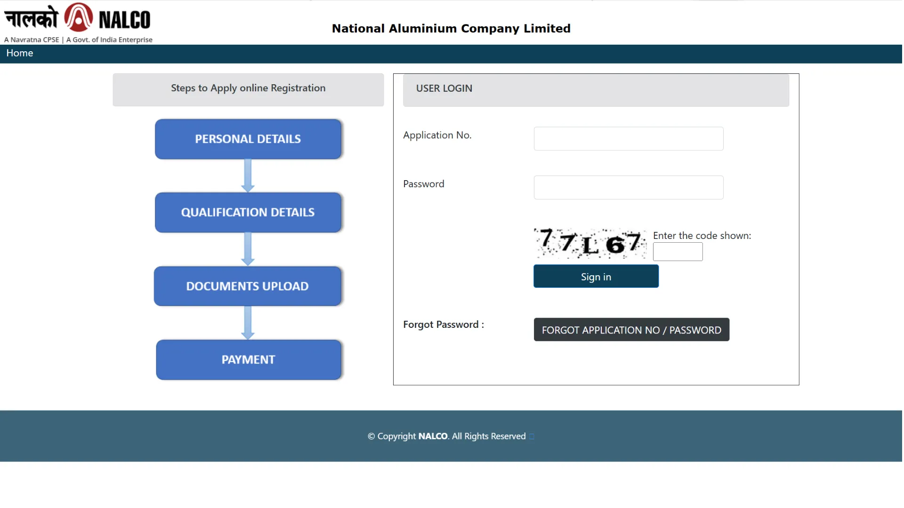The image size is (904, 508).
Task: Click the 'USER LOGIN' panel heading
Action: coord(444,88)
